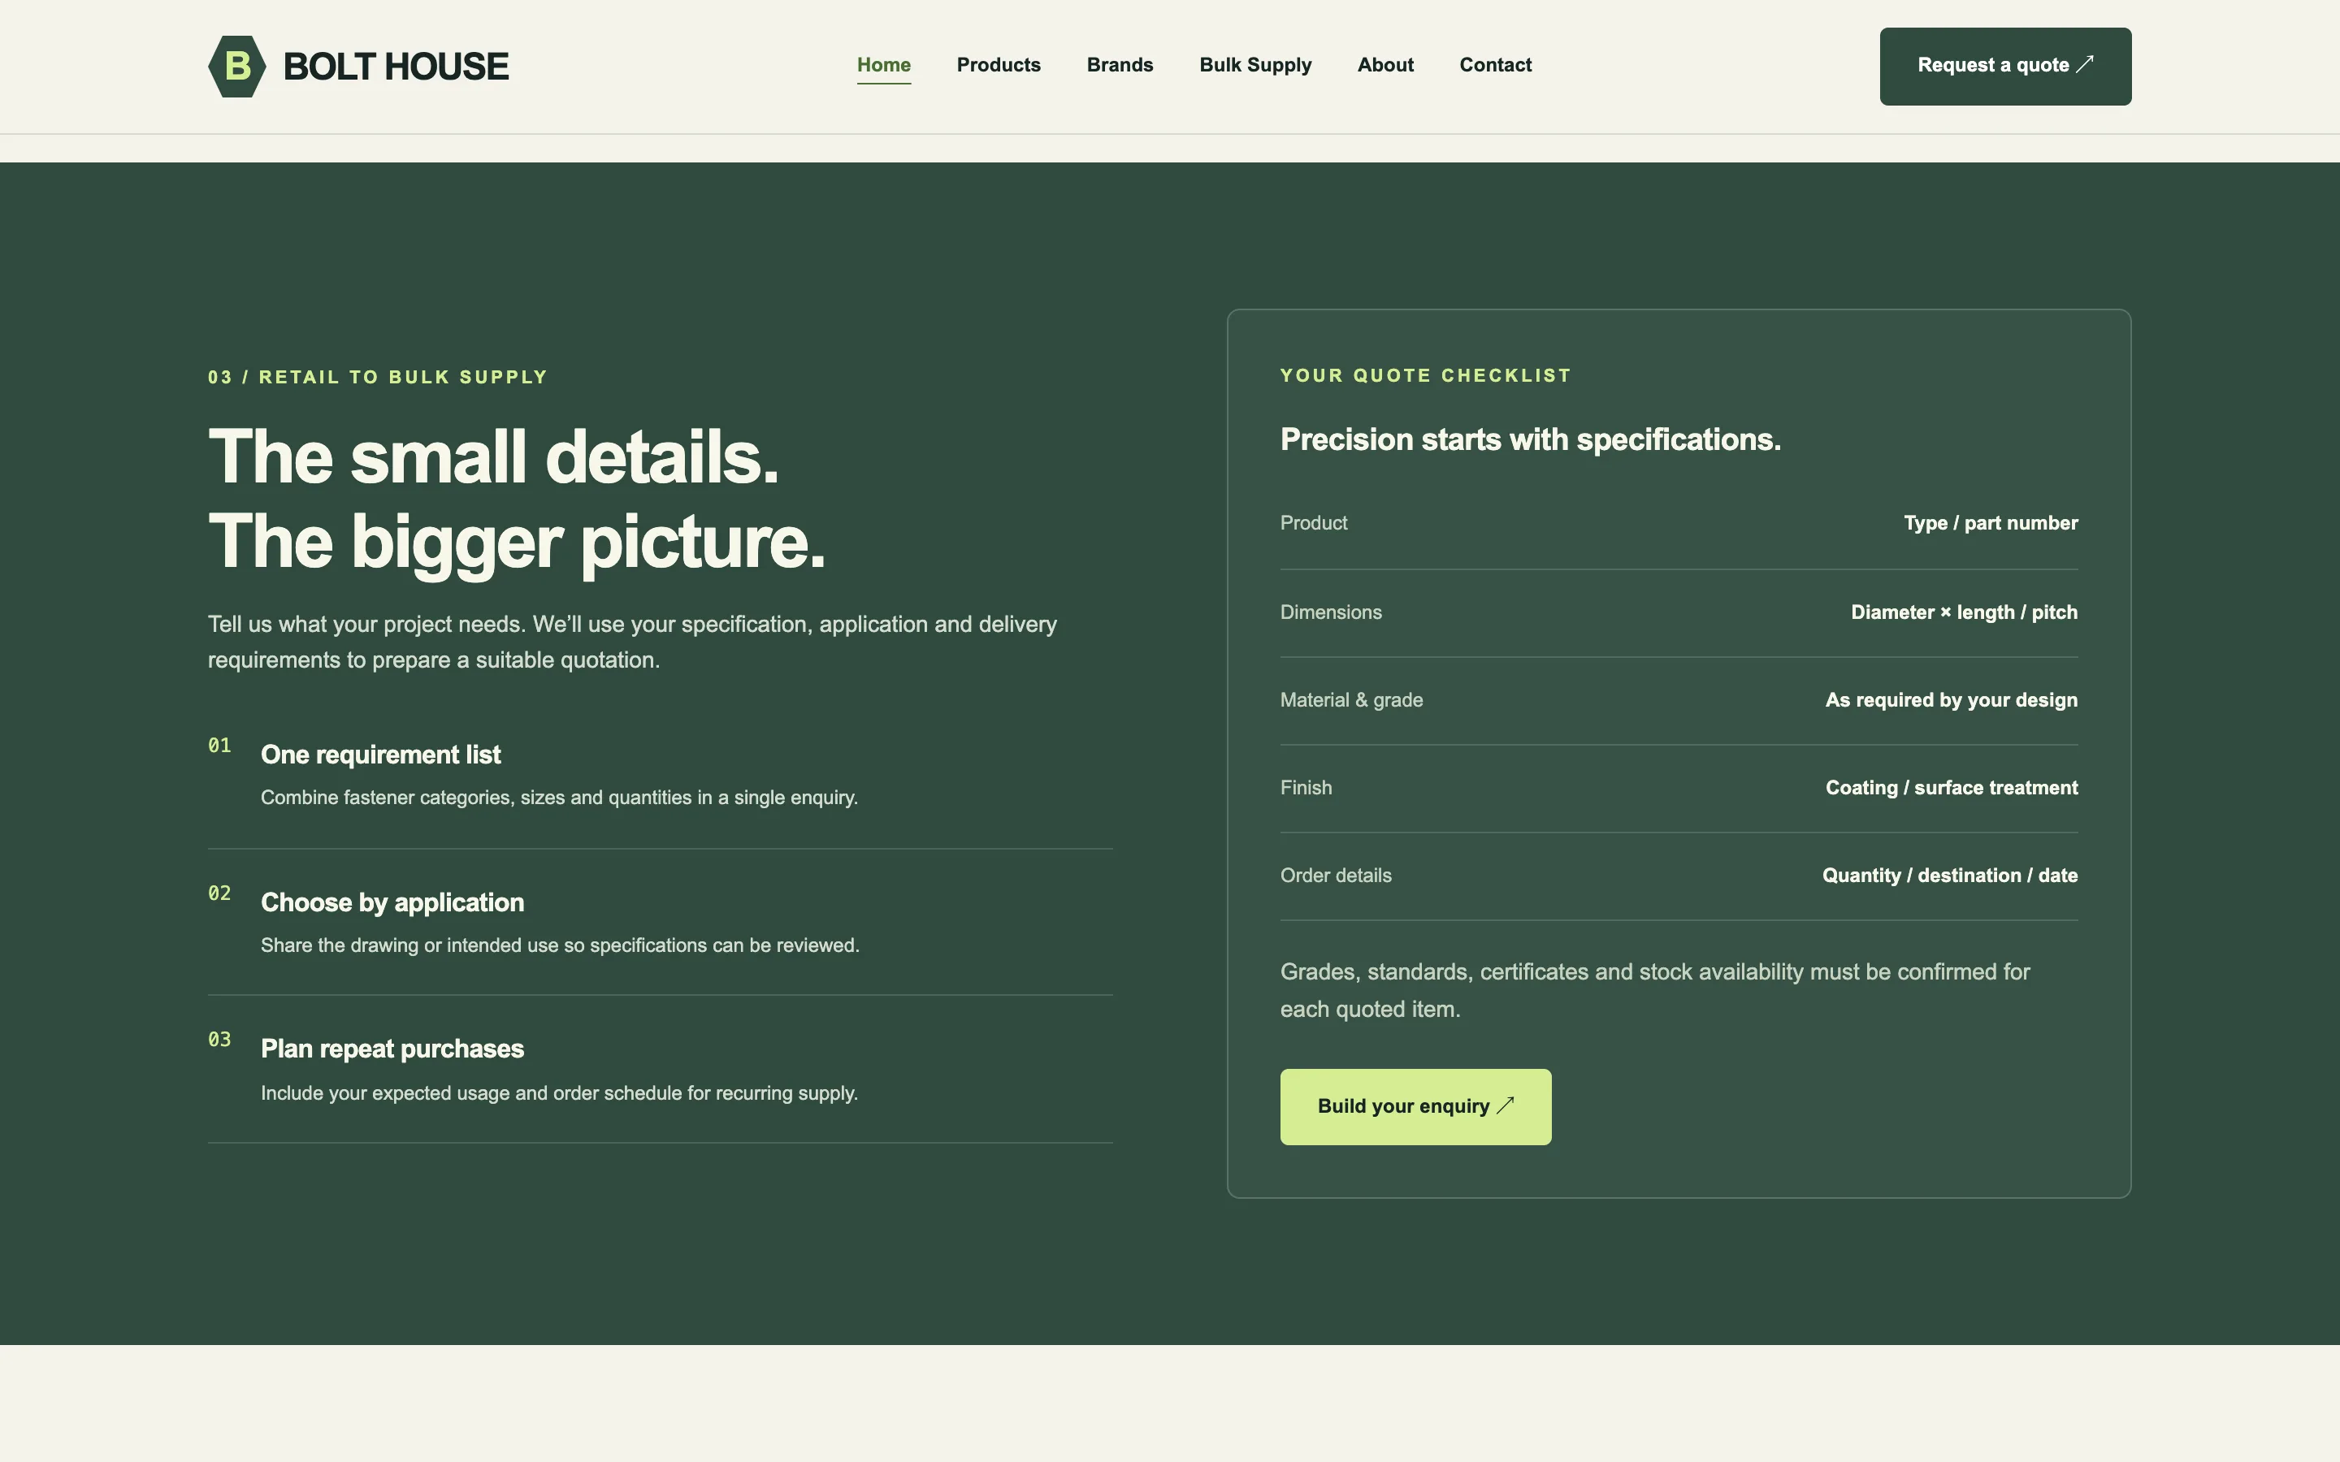2340x1462 pixels.
Task: Click the '02' step number
Action: [219, 893]
